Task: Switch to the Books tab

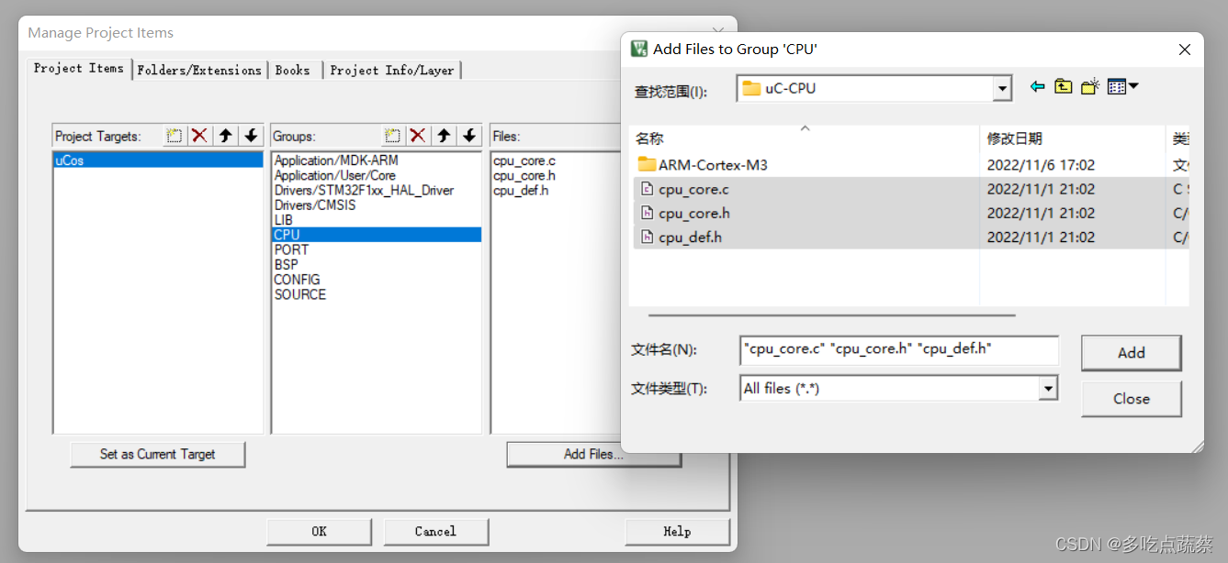Action: point(293,69)
